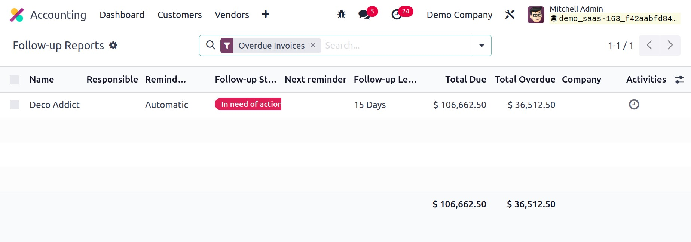Viewport: 691px width, 242px height.
Task: Focus the Search input field
Action: pyautogui.click(x=397, y=46)
